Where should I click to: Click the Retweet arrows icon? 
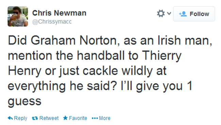35,118
